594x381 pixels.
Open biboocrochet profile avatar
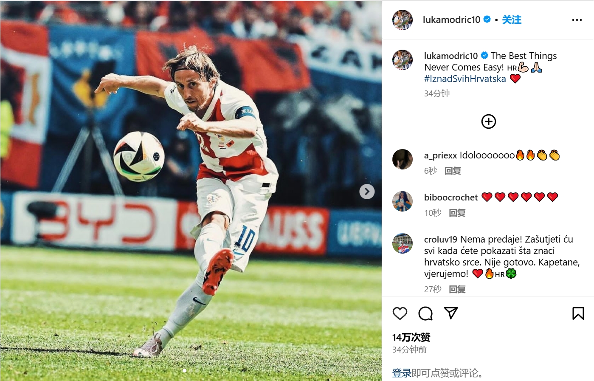pos(403,201)
